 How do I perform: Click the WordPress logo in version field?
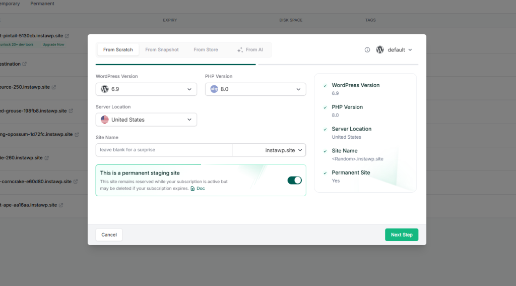point(105,89)
